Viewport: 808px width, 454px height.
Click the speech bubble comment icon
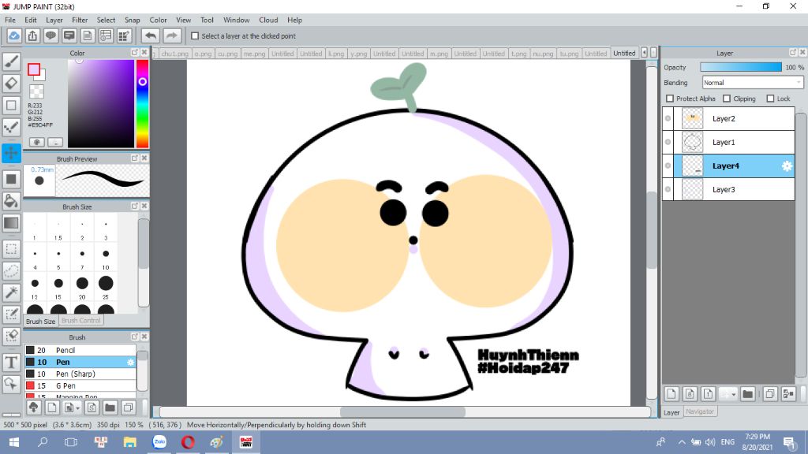pyautogui.click(x=50, y=36)
